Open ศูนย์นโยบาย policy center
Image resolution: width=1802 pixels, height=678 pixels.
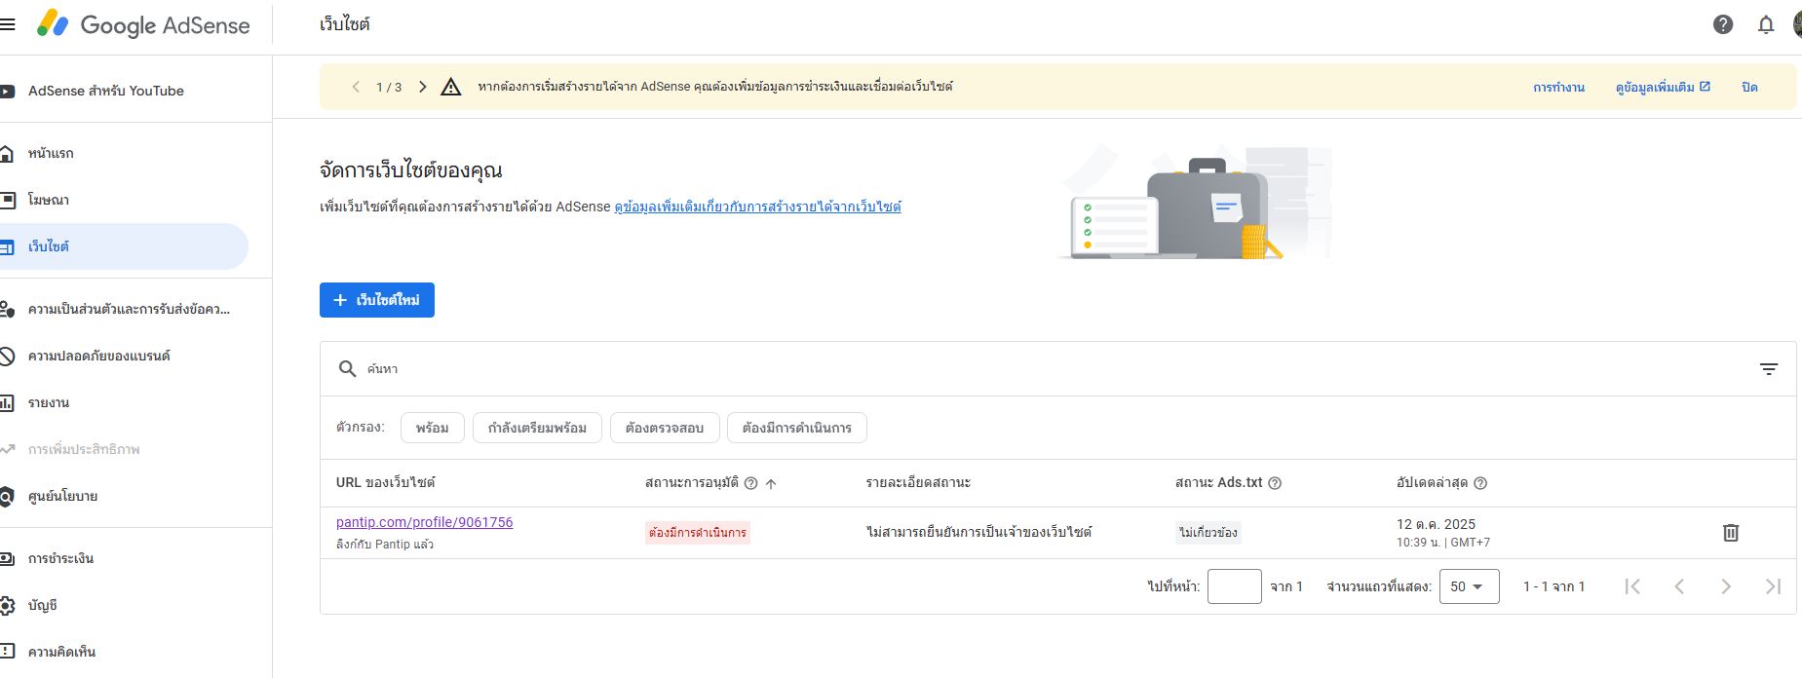122,496
